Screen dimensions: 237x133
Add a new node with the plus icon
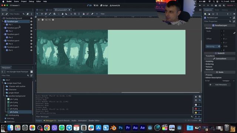click(3, 14)
